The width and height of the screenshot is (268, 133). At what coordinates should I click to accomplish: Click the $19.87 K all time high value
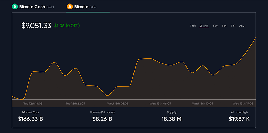point(239,119)
